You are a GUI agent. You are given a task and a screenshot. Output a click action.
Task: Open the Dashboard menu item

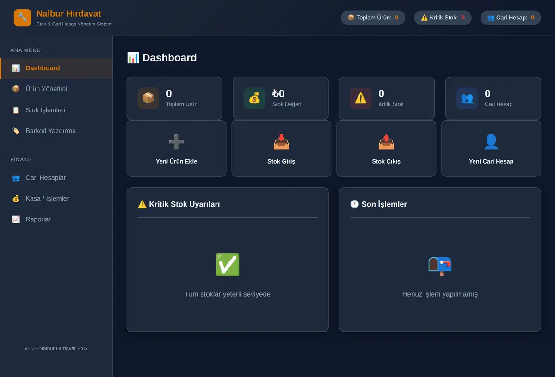(56, 68)
